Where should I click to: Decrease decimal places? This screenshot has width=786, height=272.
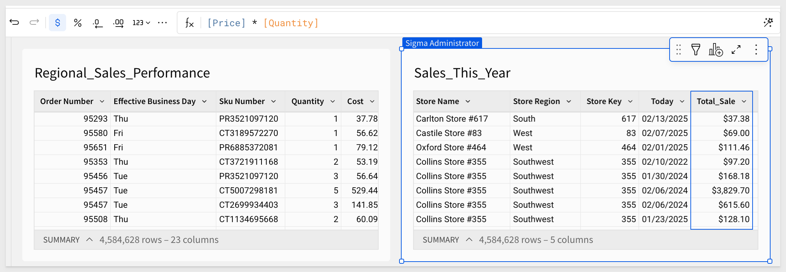(98, 23)
